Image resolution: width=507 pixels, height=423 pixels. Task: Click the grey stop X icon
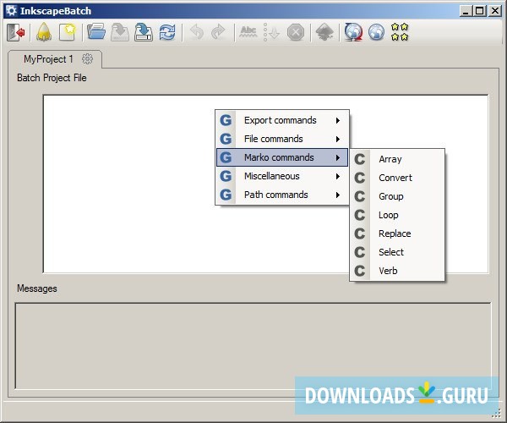pyautogui.click(x=296, y=32)
